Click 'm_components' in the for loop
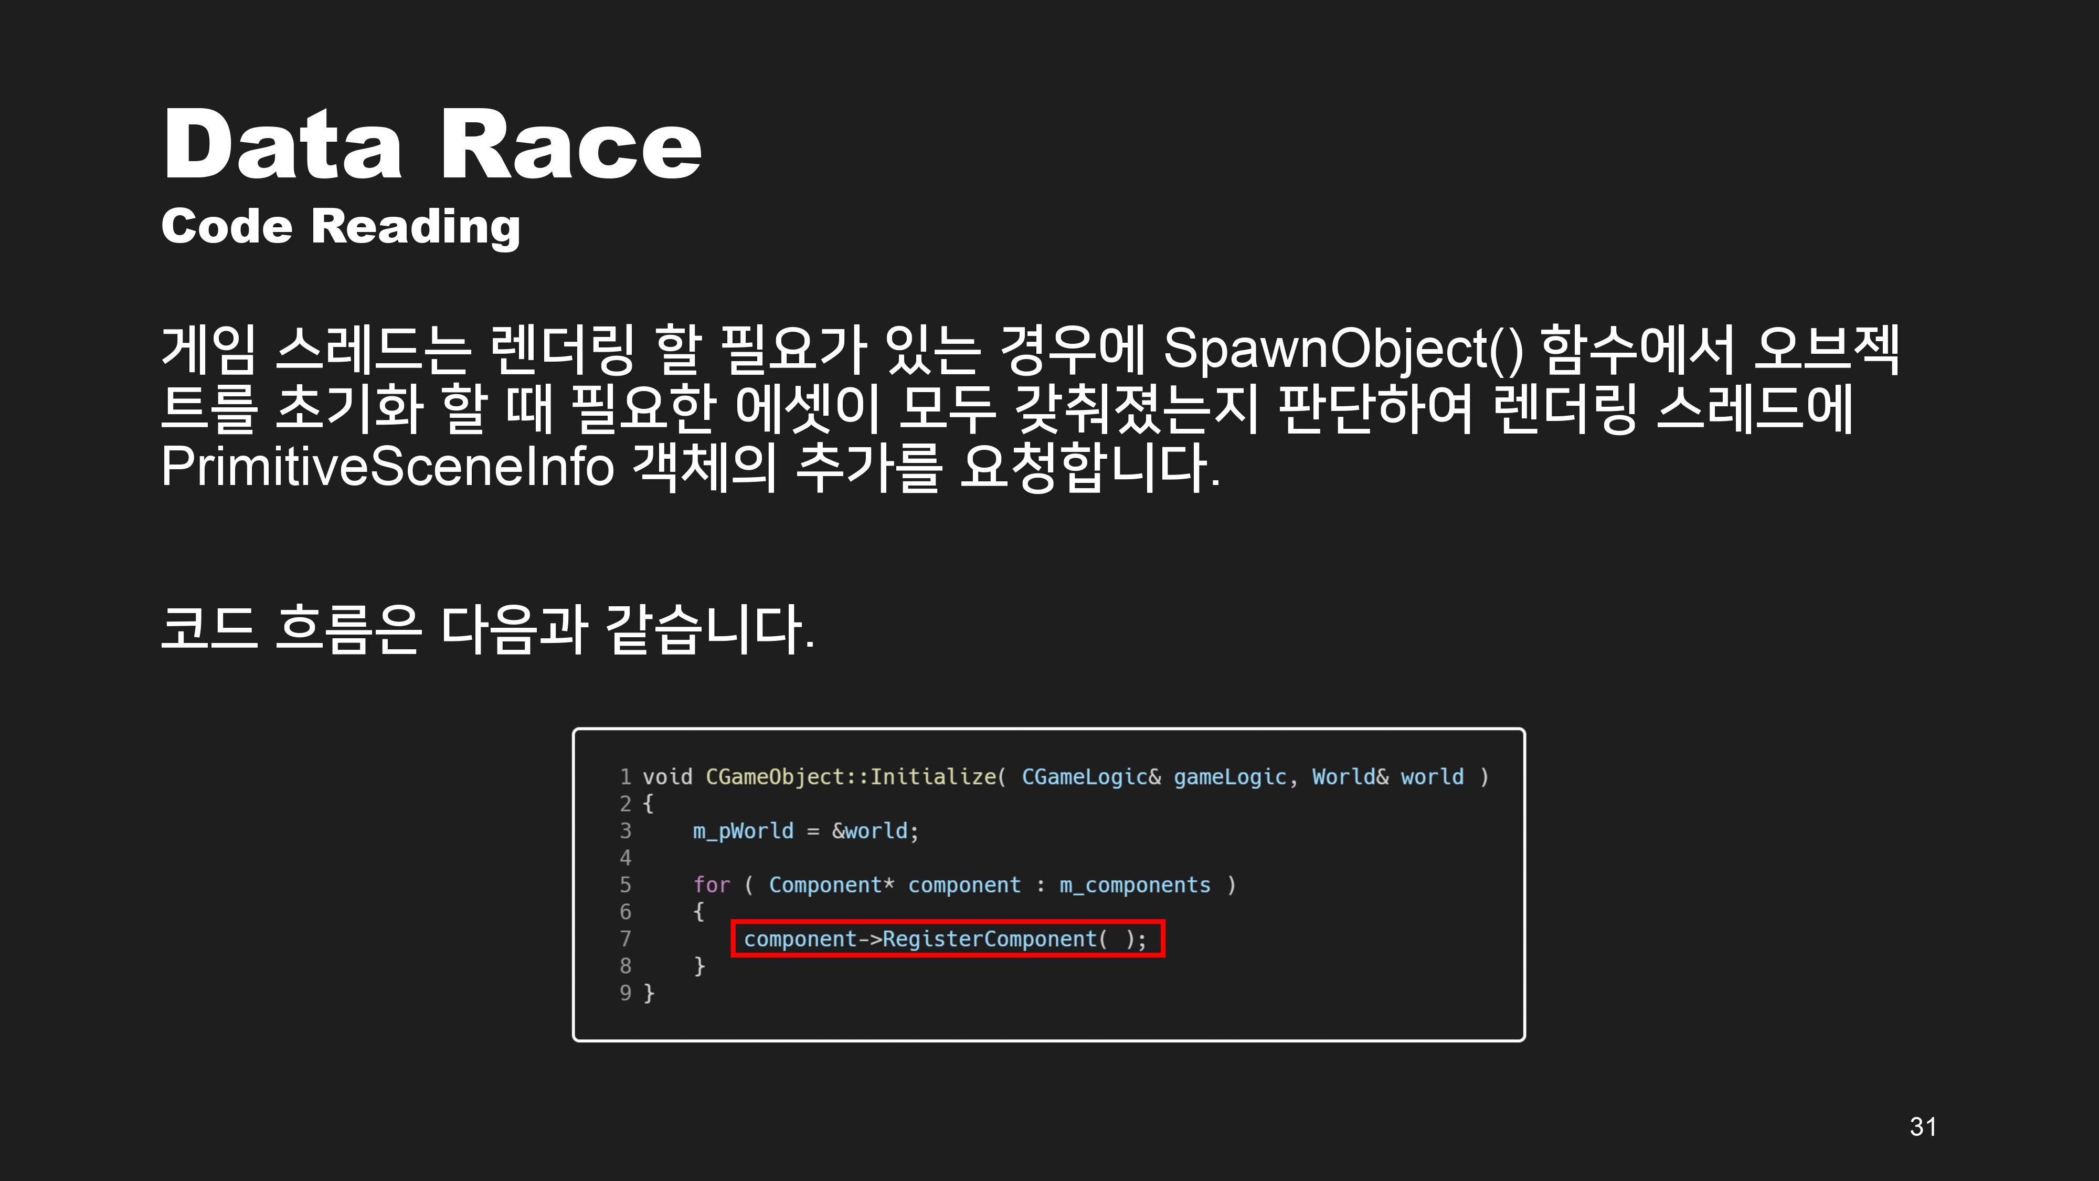 pyautogui.click(x=1134, y=884)
